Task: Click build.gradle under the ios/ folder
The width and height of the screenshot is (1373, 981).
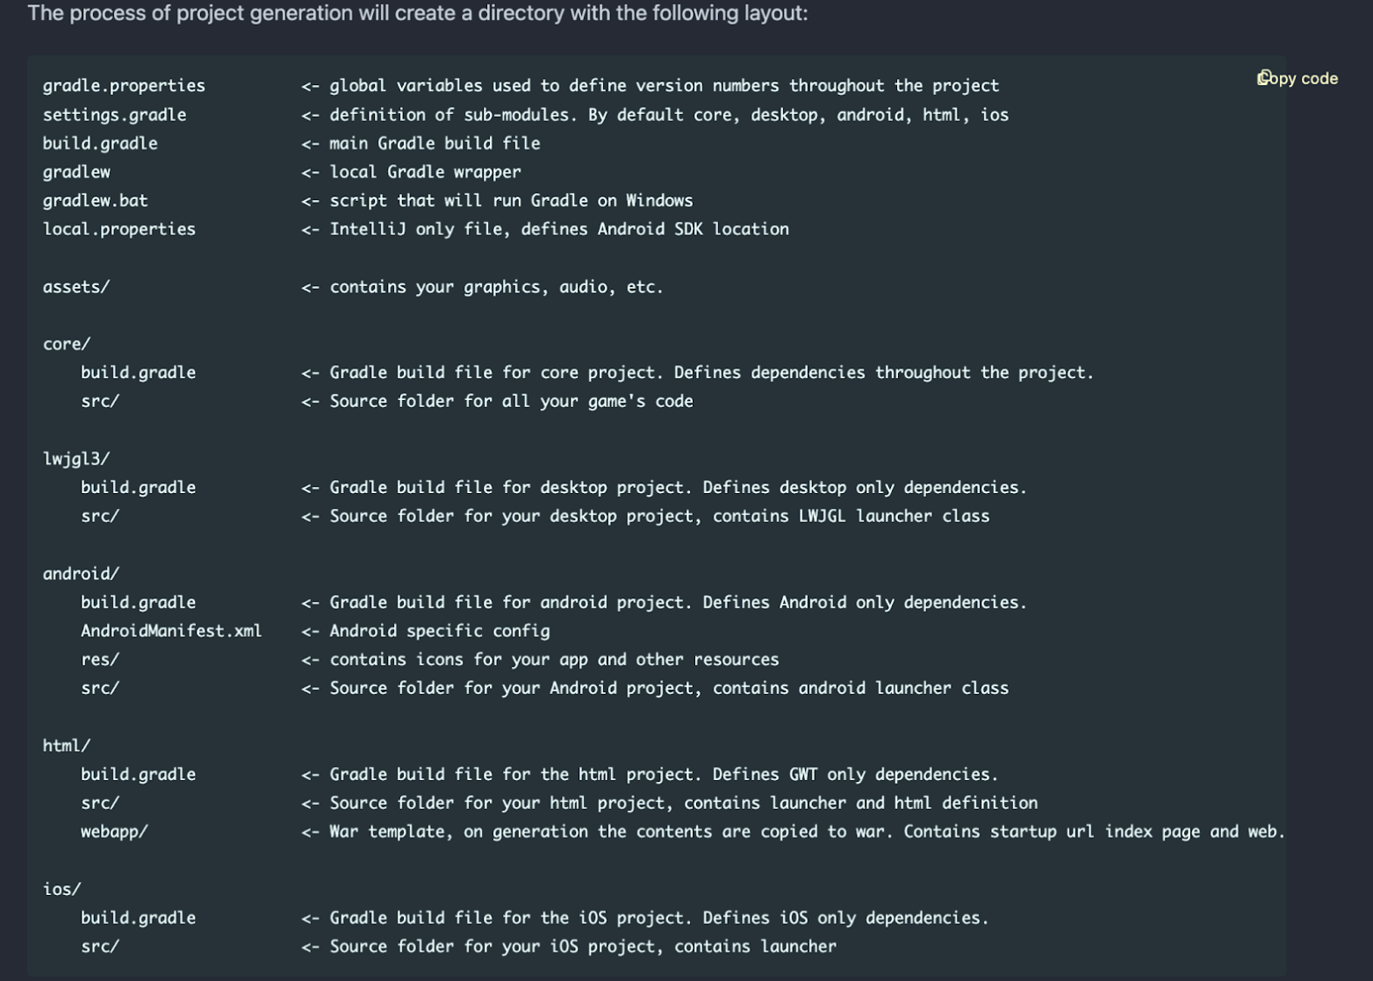Action: (x=138, y=918)
